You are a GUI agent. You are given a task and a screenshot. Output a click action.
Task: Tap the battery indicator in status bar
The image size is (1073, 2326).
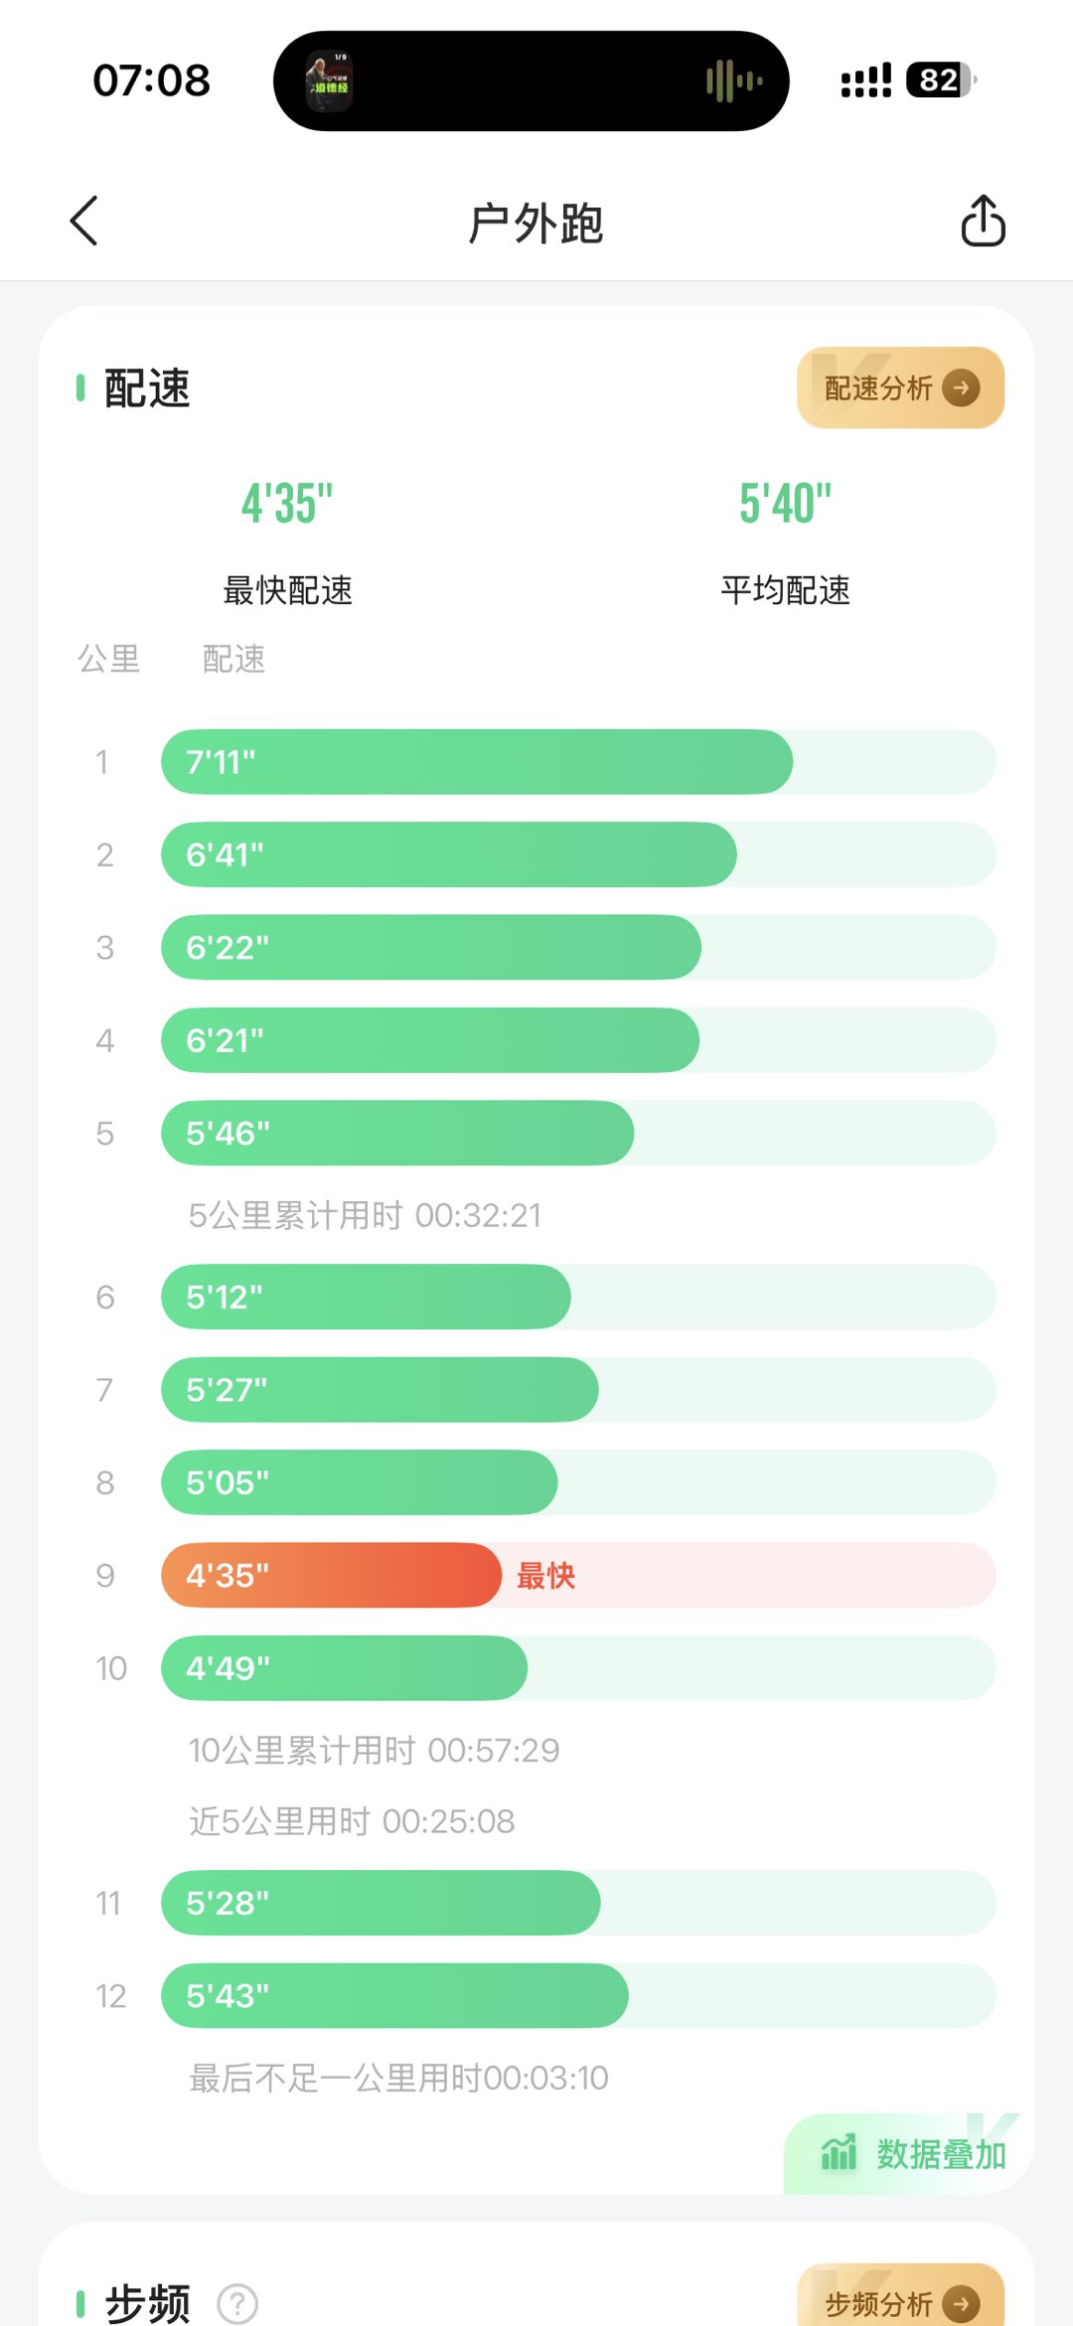pyautogui.click(x=940, y=80)
